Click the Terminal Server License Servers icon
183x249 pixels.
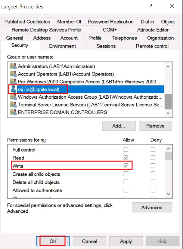point(13,105)
